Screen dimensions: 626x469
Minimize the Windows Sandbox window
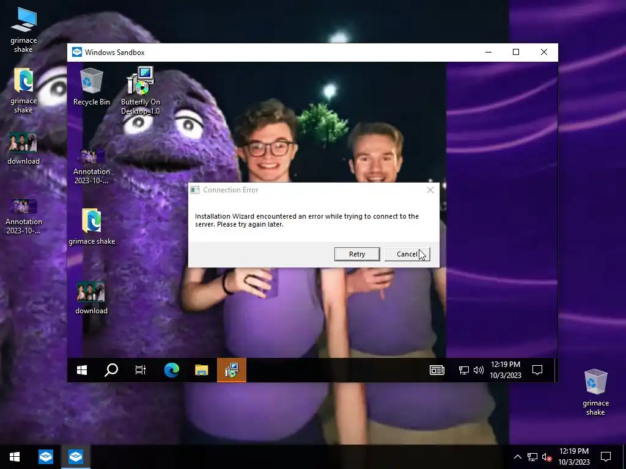pyautogui.click(x=488, y=53)
